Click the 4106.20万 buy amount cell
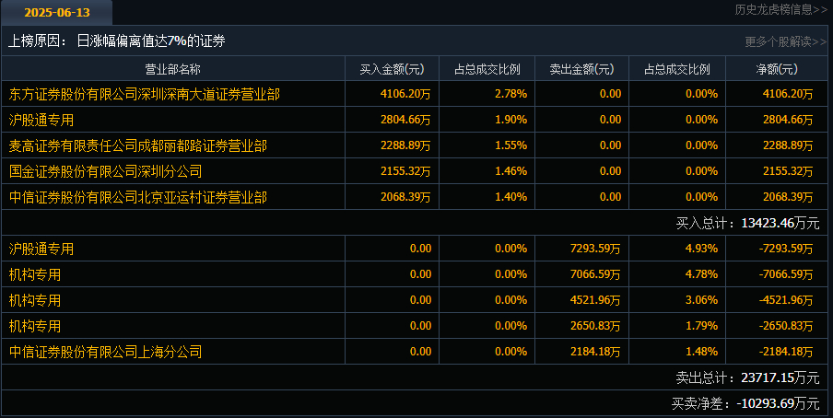This screenshot has width=833, height=418. pyautogui.click(x=405, y=94)
